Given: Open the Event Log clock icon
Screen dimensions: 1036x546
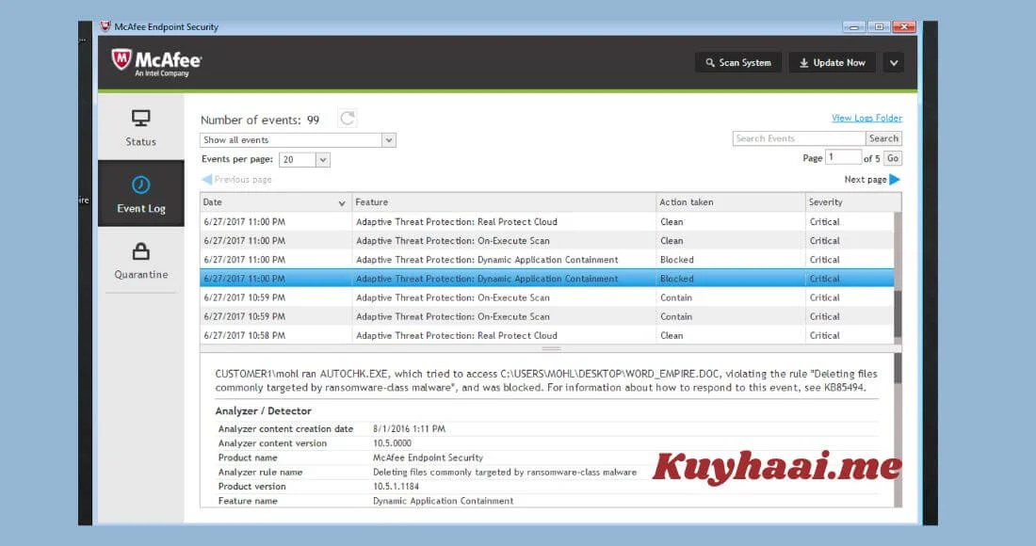Looking at the screenshot, I should (x=140, y=185).
